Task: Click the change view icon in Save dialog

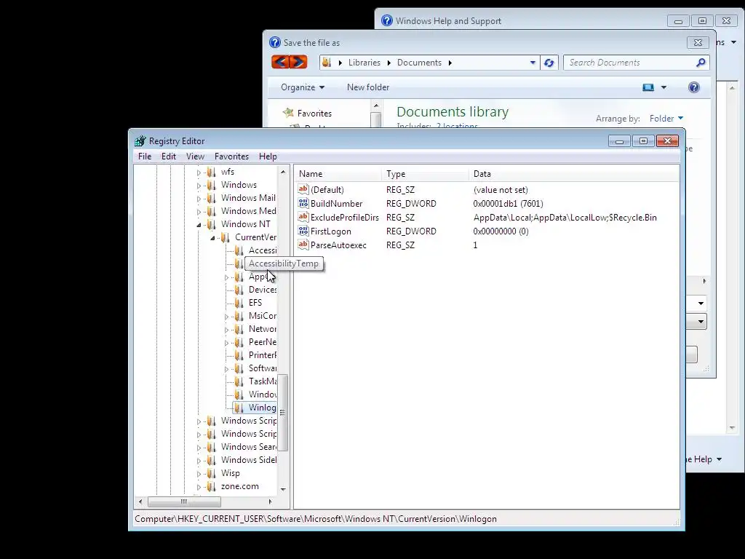Action: (648, 87)
